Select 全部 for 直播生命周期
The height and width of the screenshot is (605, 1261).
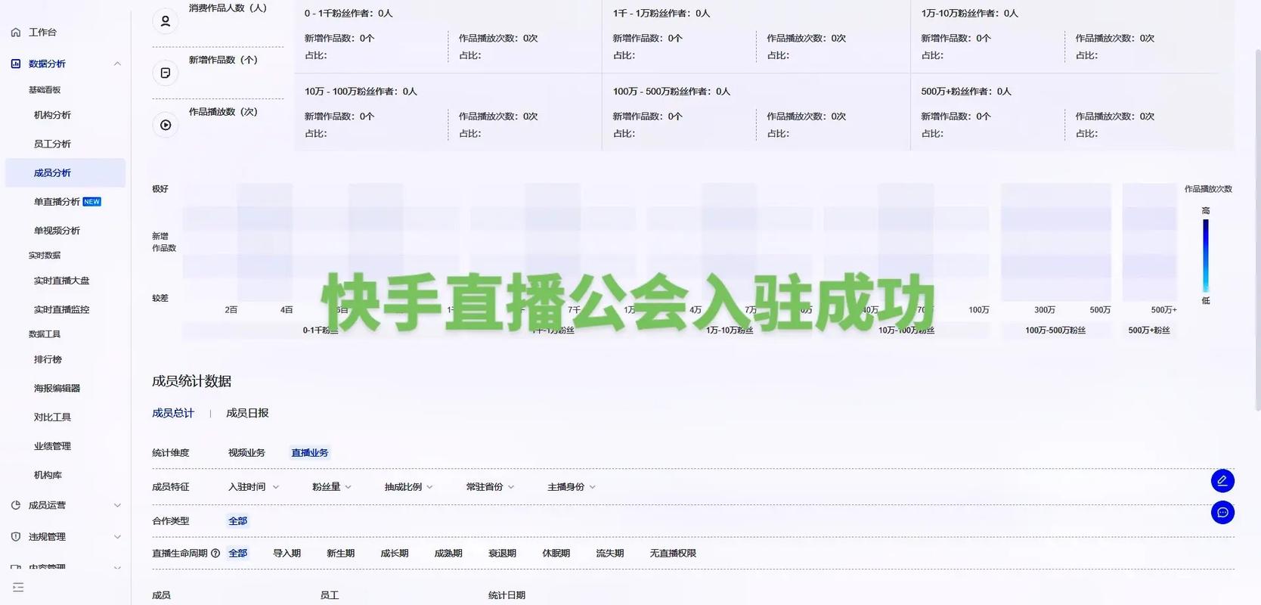tap(238, 554)
